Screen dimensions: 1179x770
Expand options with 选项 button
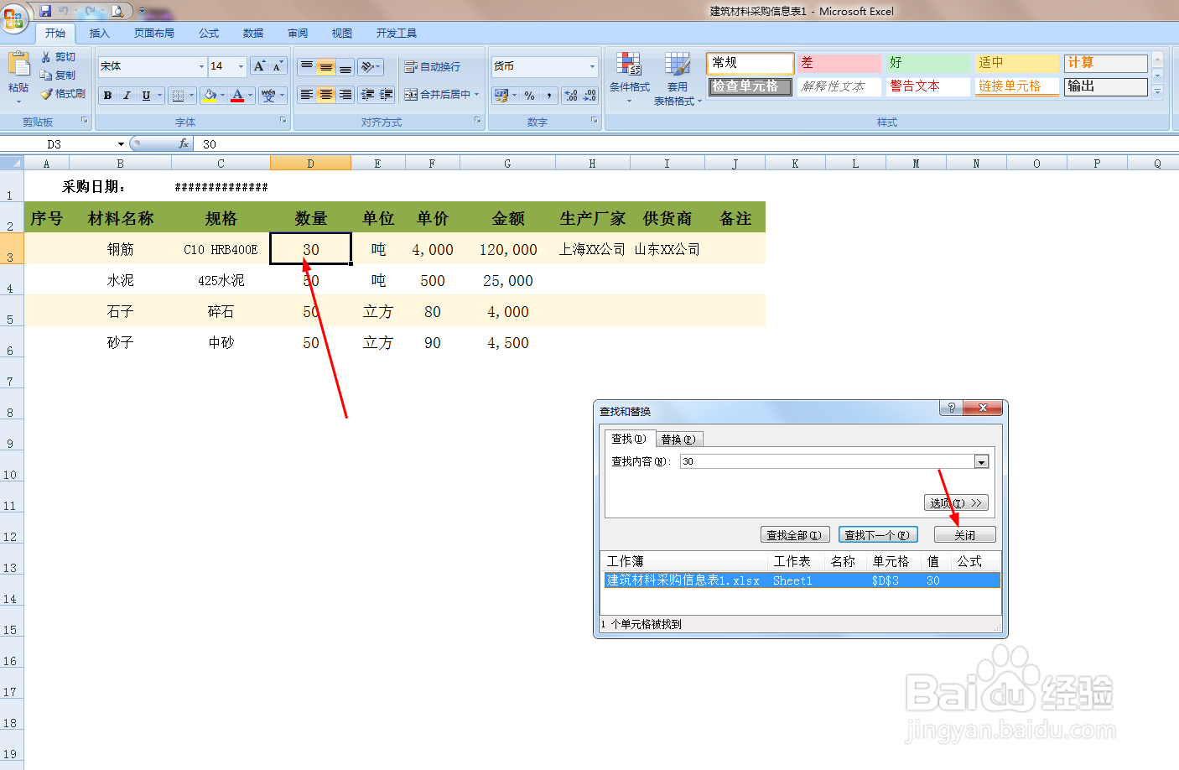pyautogui.click(x=956, y=502)
